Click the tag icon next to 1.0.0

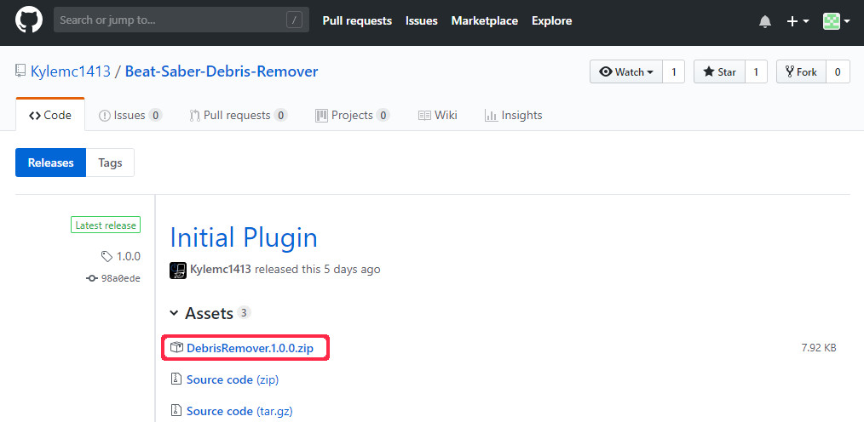tap(107, 256)
